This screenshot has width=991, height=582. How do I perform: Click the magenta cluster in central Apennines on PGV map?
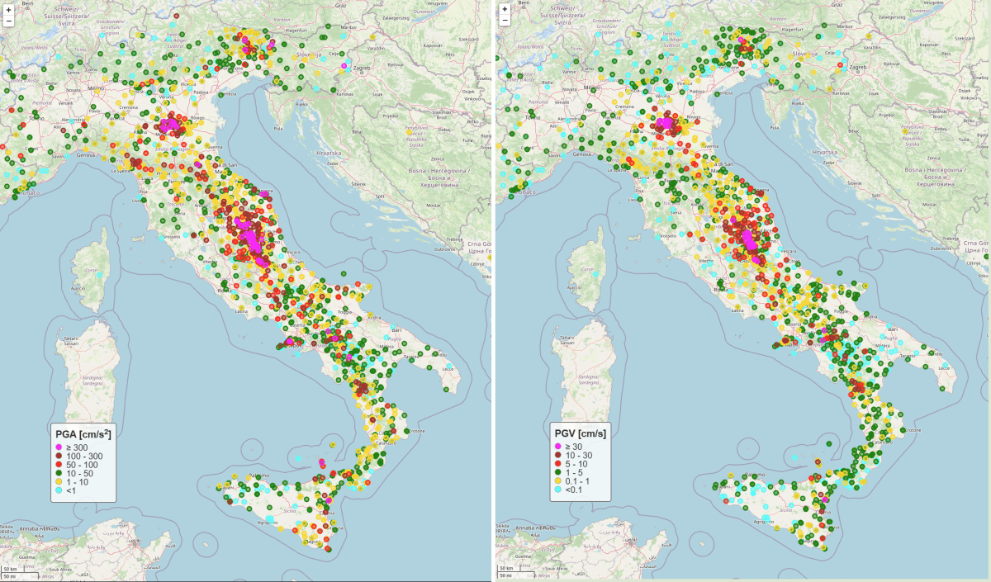click(747, 239)
